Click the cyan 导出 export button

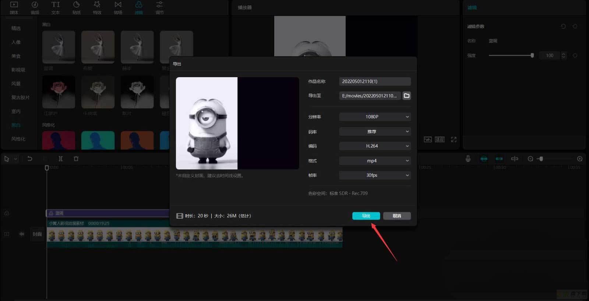366,216
